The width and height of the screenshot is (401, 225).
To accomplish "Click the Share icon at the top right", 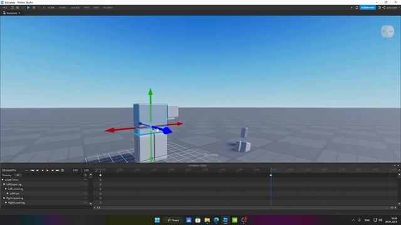I will (383, 7).
